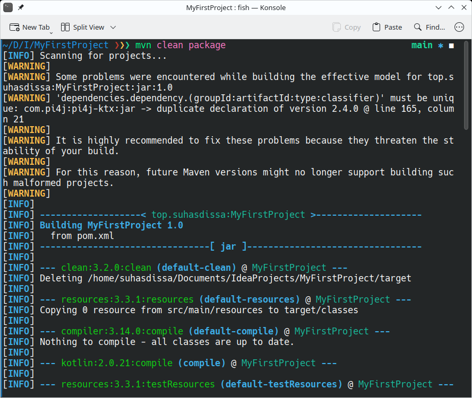This screenshot has height=398, width=472.
Task: Click the Split View button
Action: pos(82,28)
